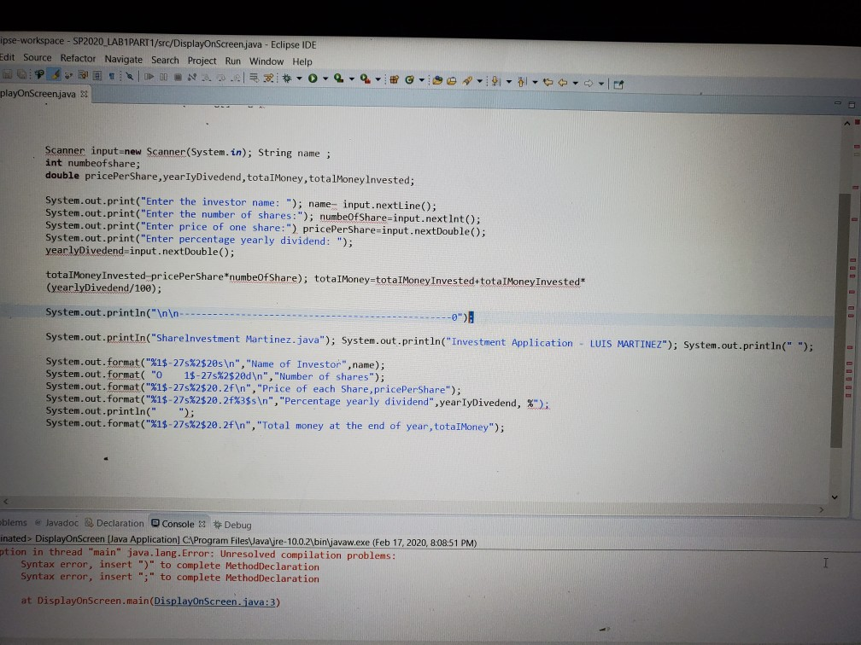
Task: Click the Debug bug icon
Action: (x=287, y=78)
